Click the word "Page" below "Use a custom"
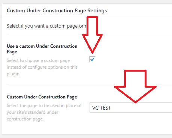Image resolution: width=172 pixels, height=138 pixels. tap(12, 52)
